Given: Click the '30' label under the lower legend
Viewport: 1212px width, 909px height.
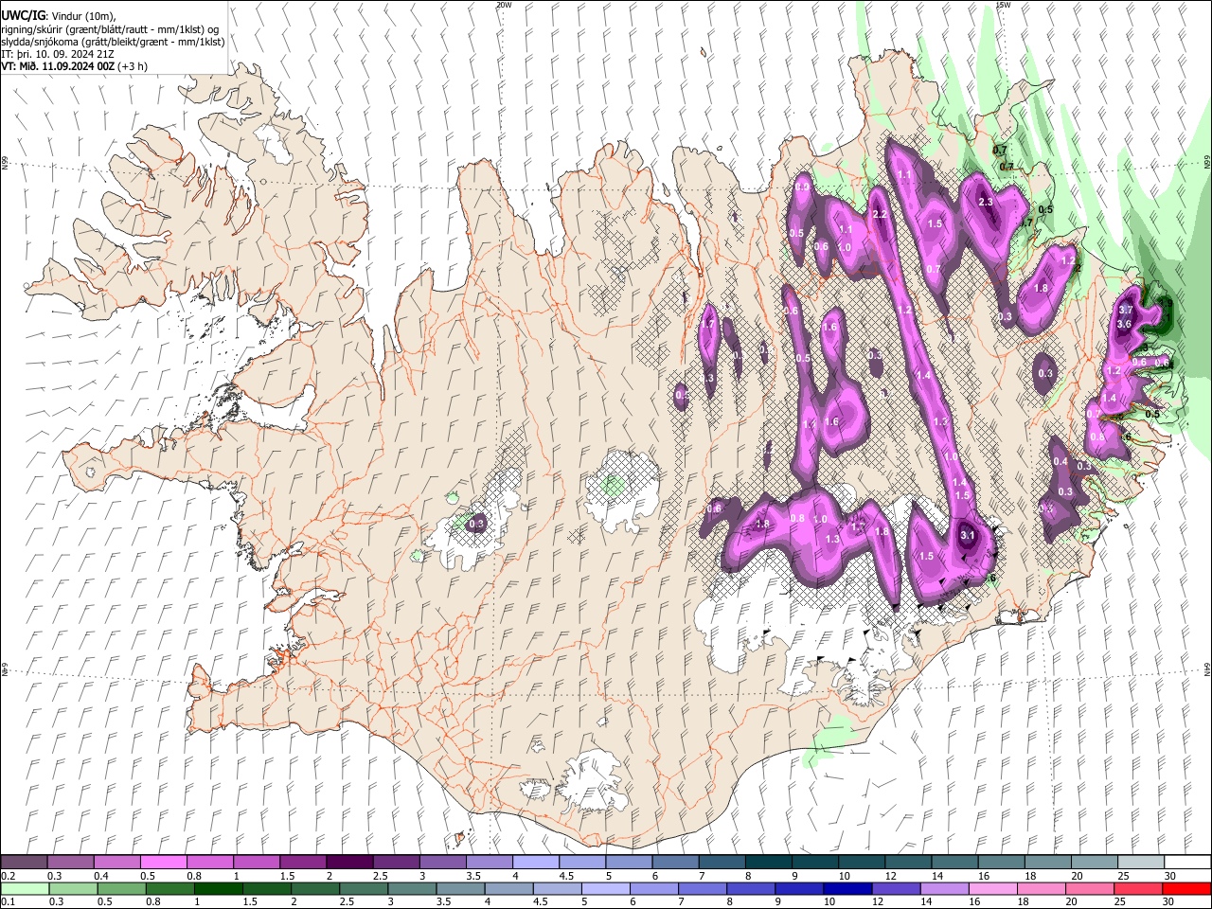Looking at the screenshot, I should (1169, 902).
